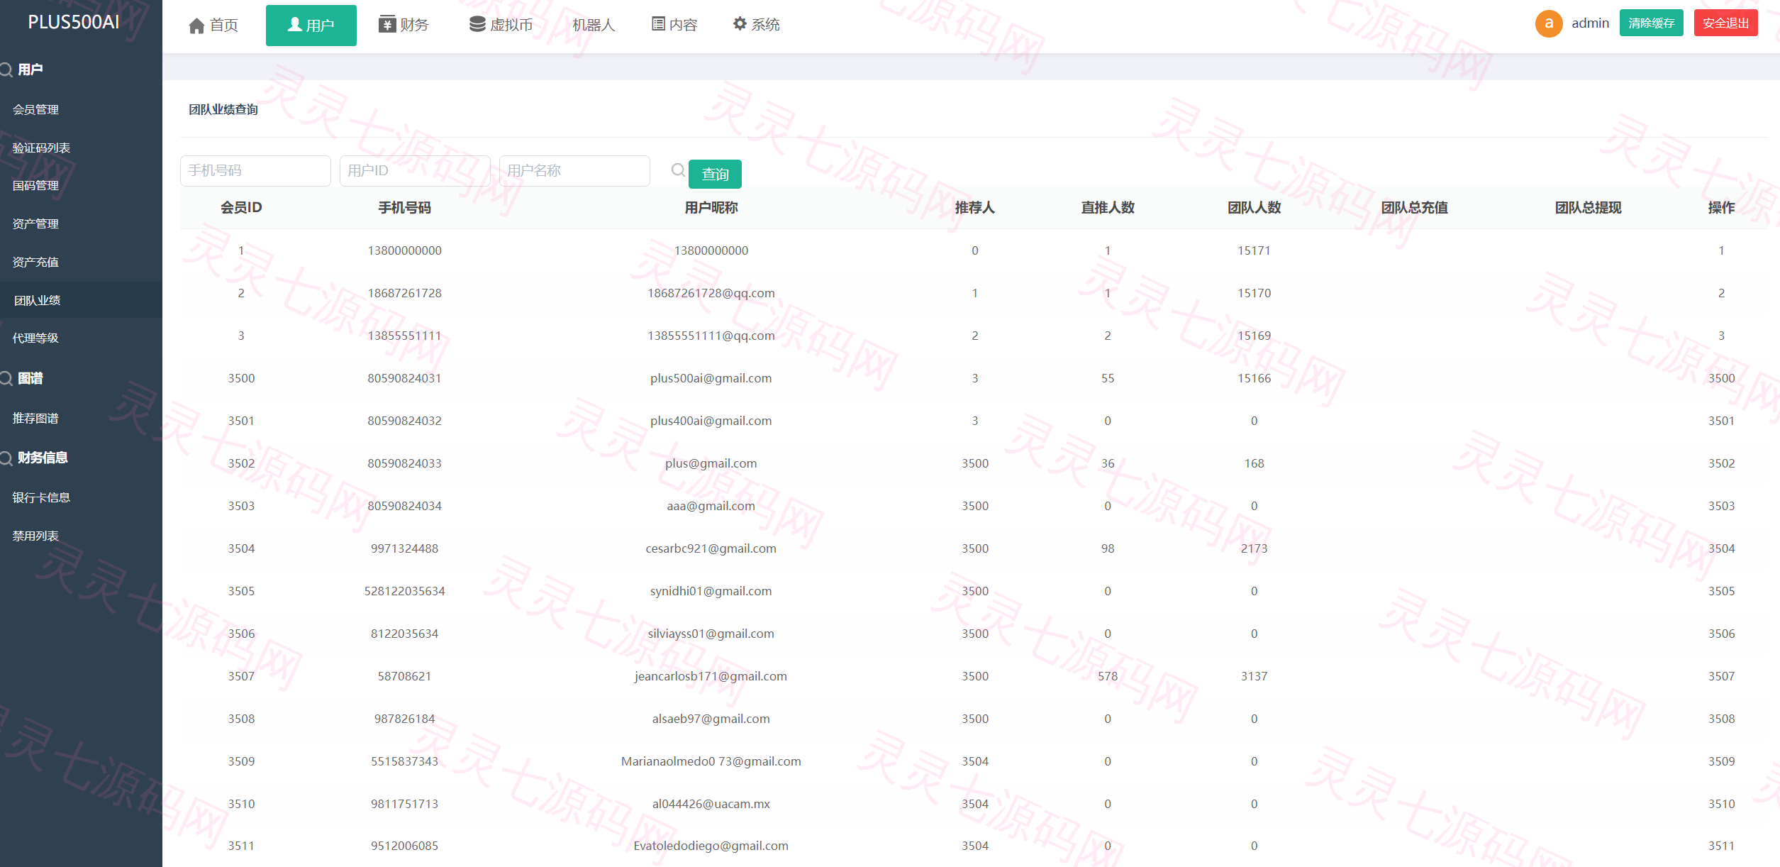1780x867 pixels.
Task: Click the coin stack icon beside 虚拟币
Action: 477,24
